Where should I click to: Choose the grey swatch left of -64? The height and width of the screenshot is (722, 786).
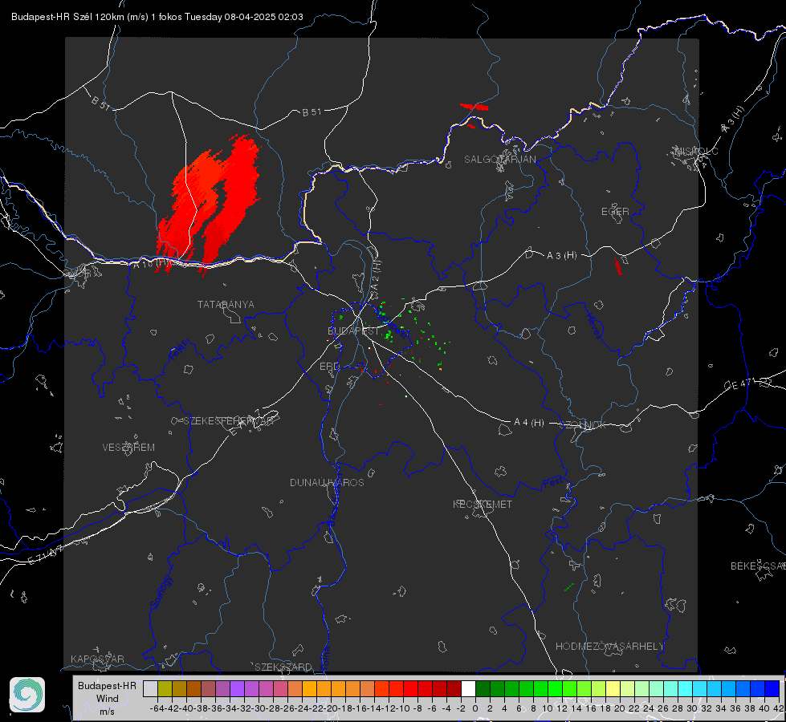(x=150, y=688)
